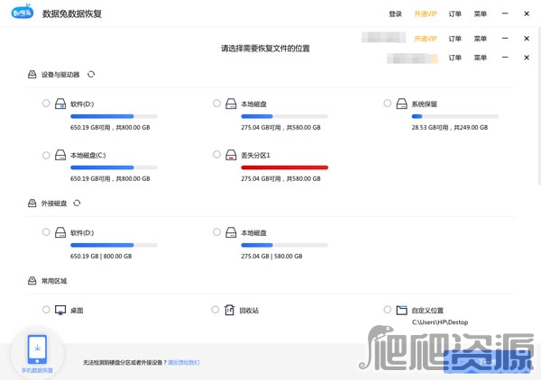Click the 自定义位置 folder icon
The height and width of the screenshot is (380, 541).
[x=401, y=310]
